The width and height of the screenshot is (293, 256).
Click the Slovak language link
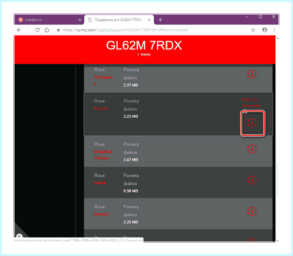[100, 183]
